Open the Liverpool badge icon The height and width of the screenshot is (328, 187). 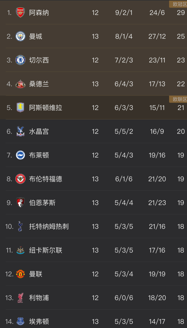click(20, 298)
